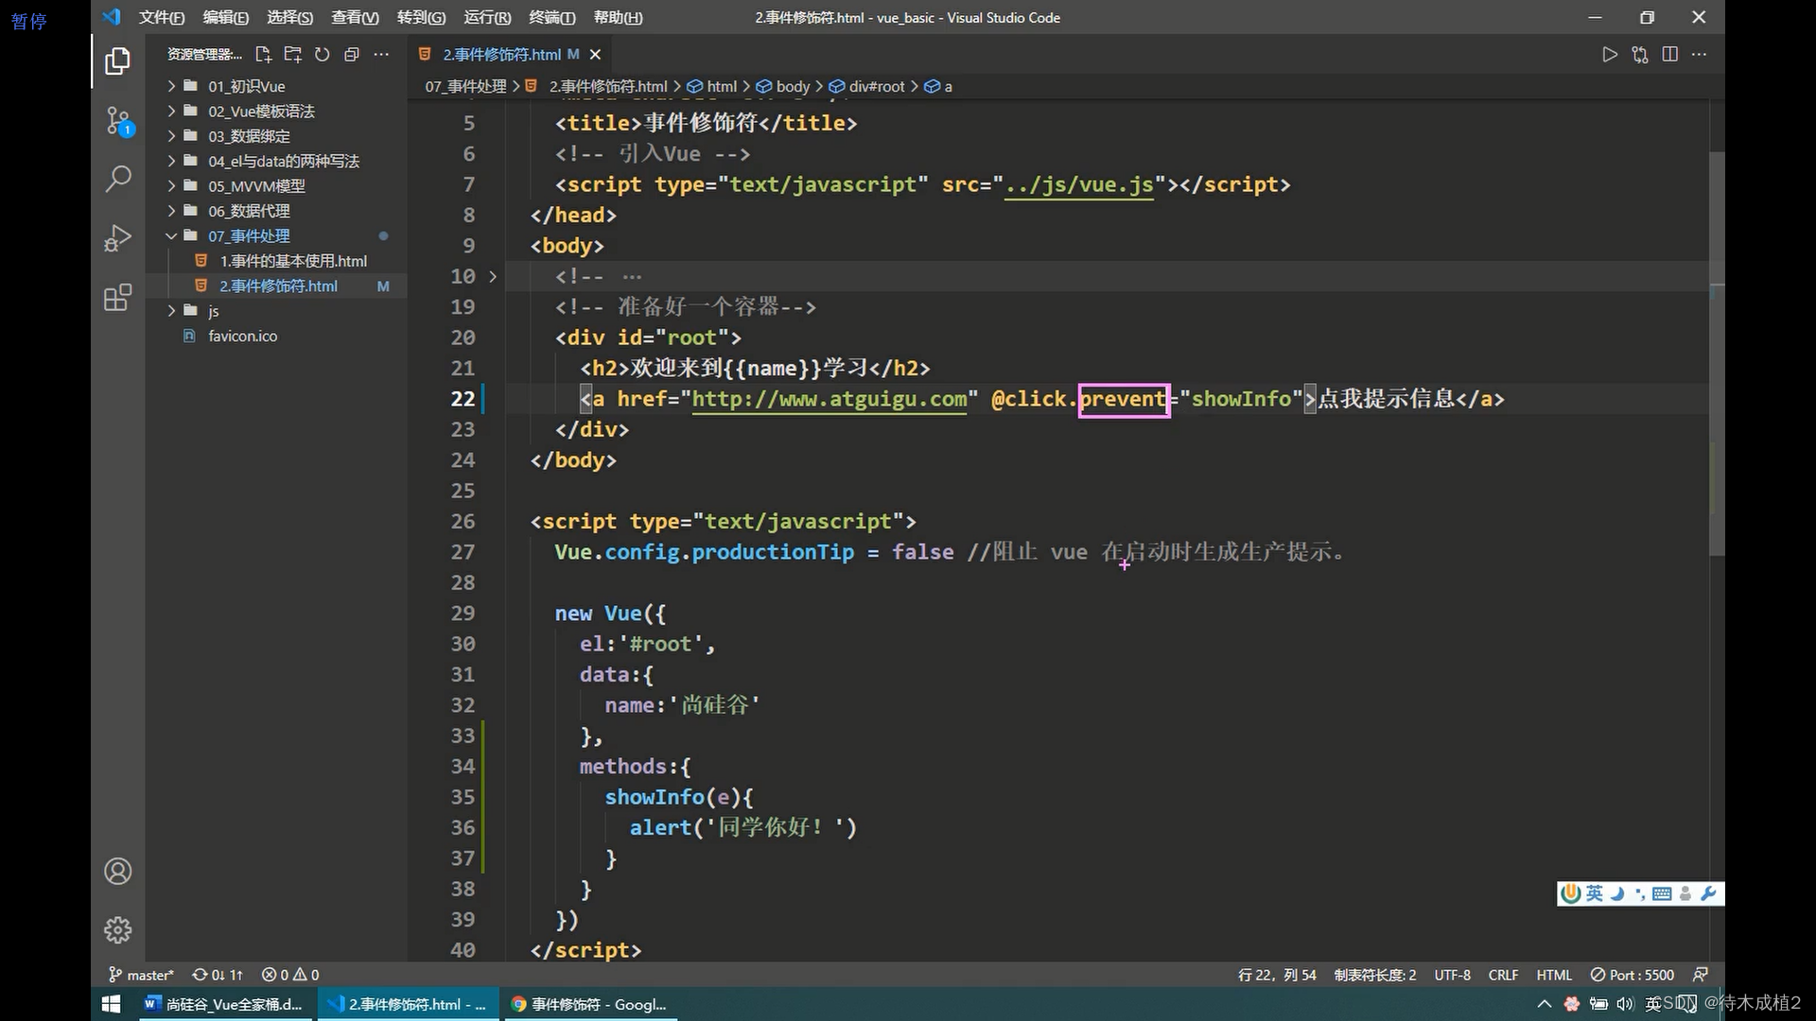Open the 文件(F) menu

point(162,17)
